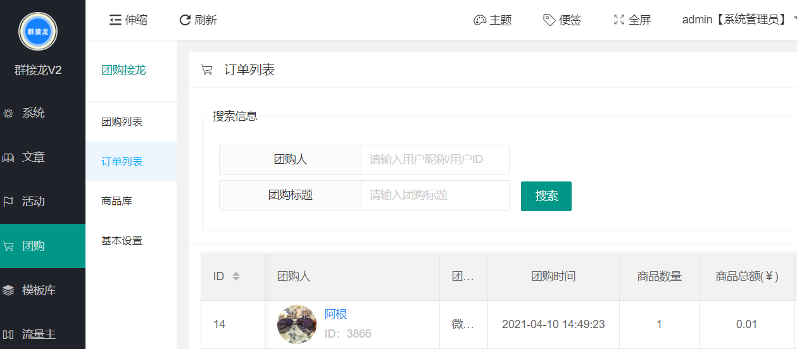Click the collapse-menu icon beside 伸缩

tap(115, 20)
